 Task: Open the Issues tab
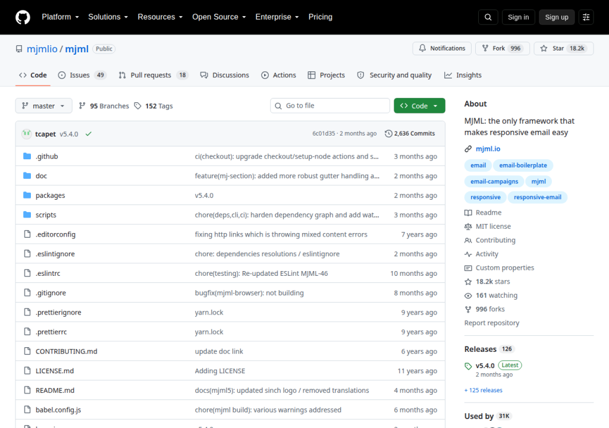point(82,75)
